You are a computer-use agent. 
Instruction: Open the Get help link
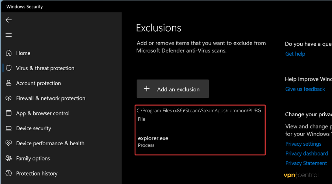pyautogui.click(x=295, y=54)
